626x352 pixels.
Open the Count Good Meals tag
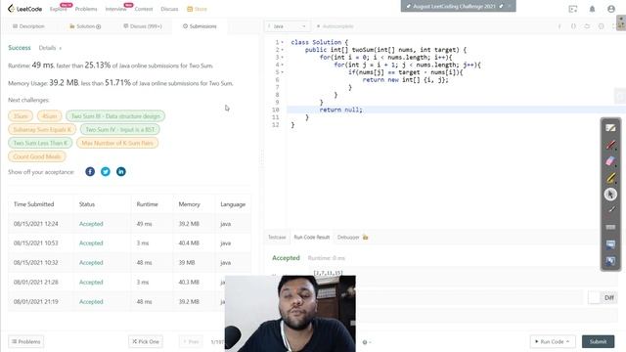[x=37, y=156]
